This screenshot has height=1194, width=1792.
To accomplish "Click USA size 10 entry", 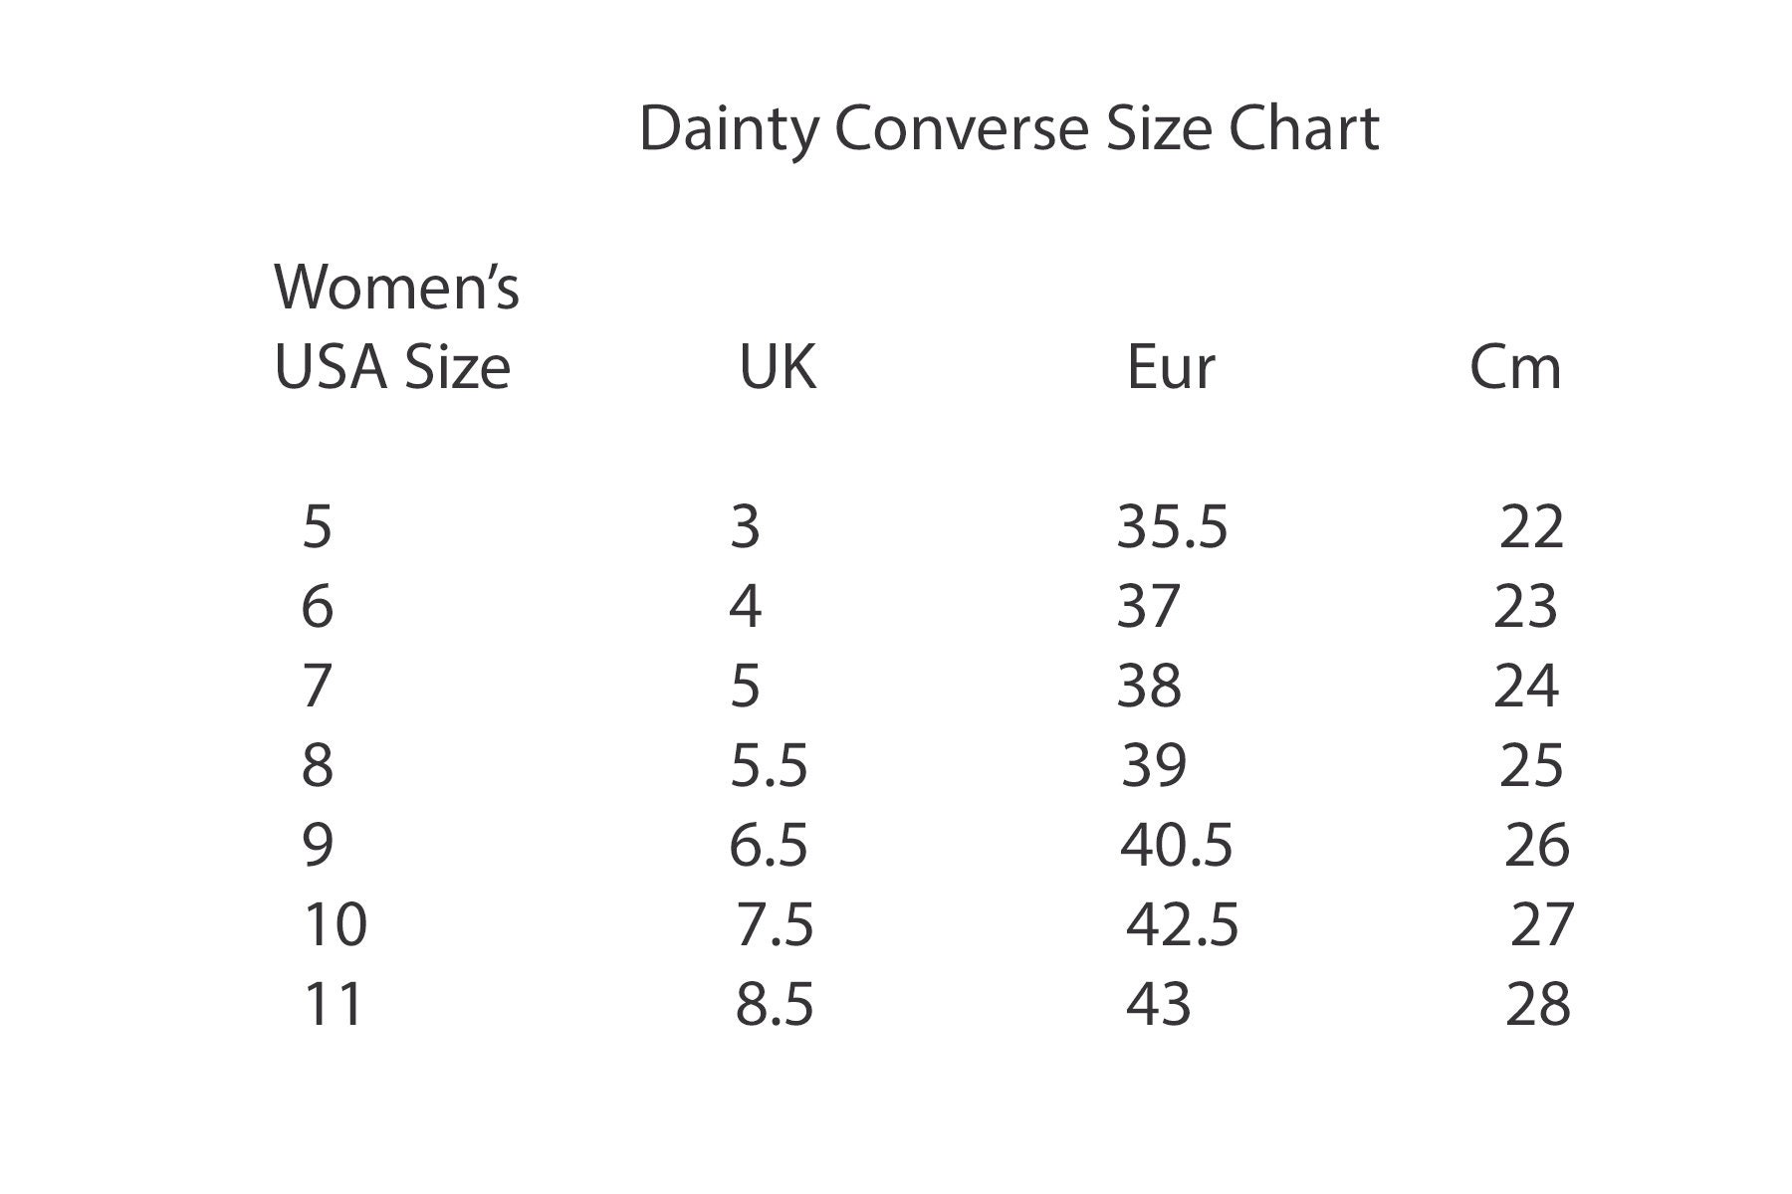I will pos(336,924).
